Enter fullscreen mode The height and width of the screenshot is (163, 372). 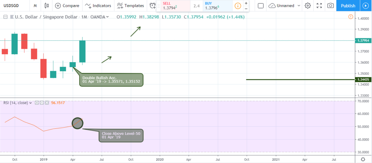pyautogui.click(x=319, y=6)
